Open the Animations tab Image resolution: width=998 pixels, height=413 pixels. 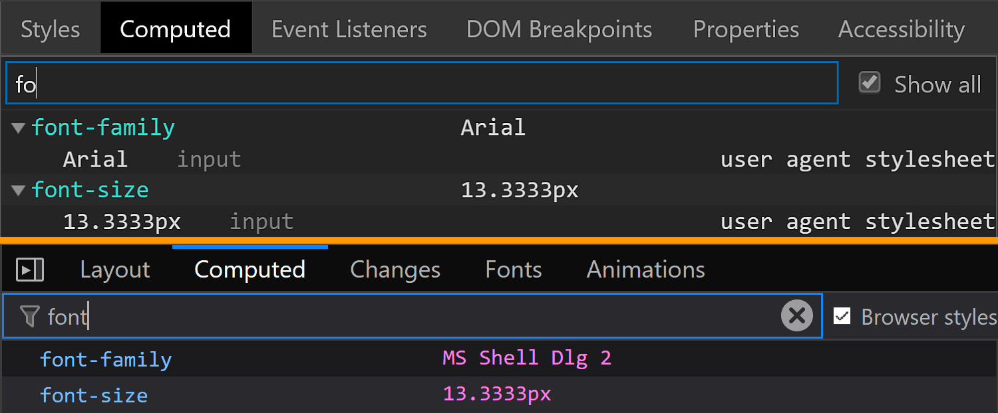(x=646, y=270)
